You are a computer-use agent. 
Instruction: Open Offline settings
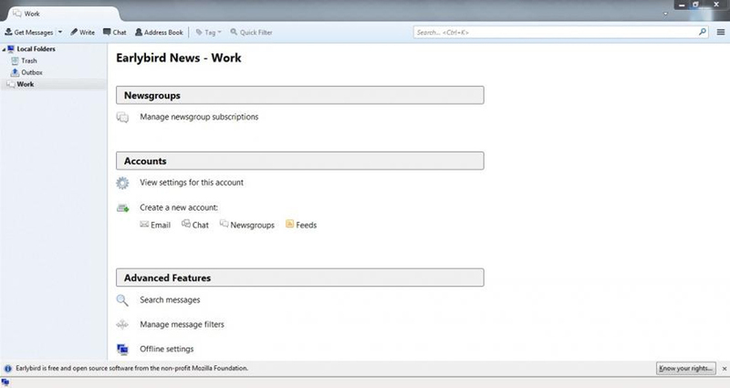[167, 349]
